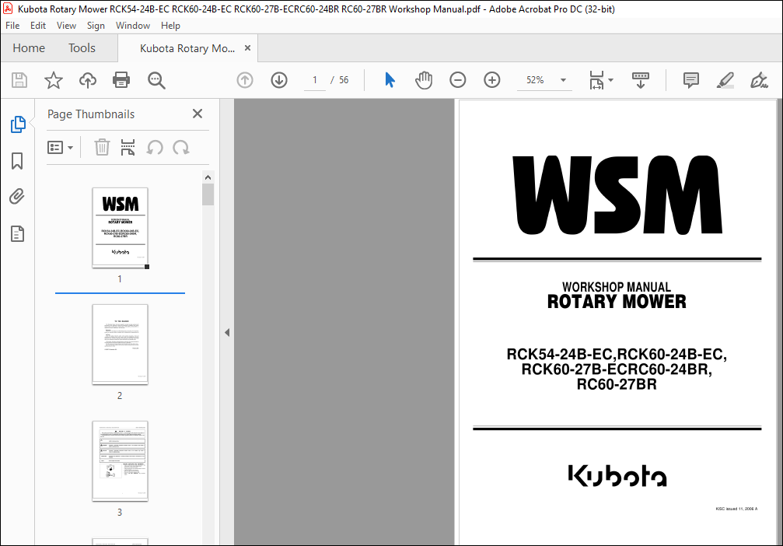Open fit page width options
Image resolution: width=783 pixels, height=546 pixels.
tap(601, 80)
